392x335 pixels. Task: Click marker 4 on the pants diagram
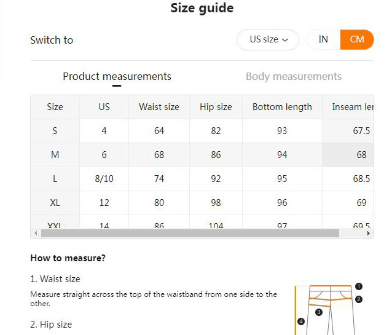(300, 321)
